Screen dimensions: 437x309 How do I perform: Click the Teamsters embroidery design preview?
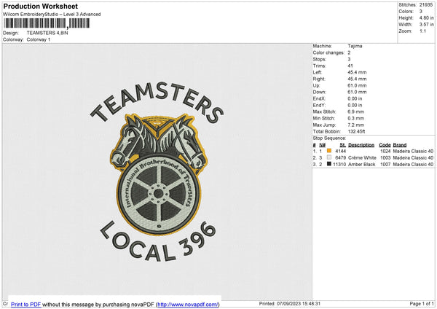pyautogui.click(x=157, y=172)
